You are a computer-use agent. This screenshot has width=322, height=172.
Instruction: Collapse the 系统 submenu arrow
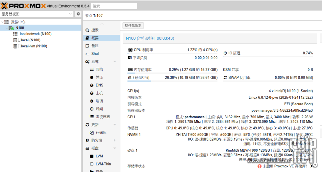pyautogui.click(x=114, y=62)
